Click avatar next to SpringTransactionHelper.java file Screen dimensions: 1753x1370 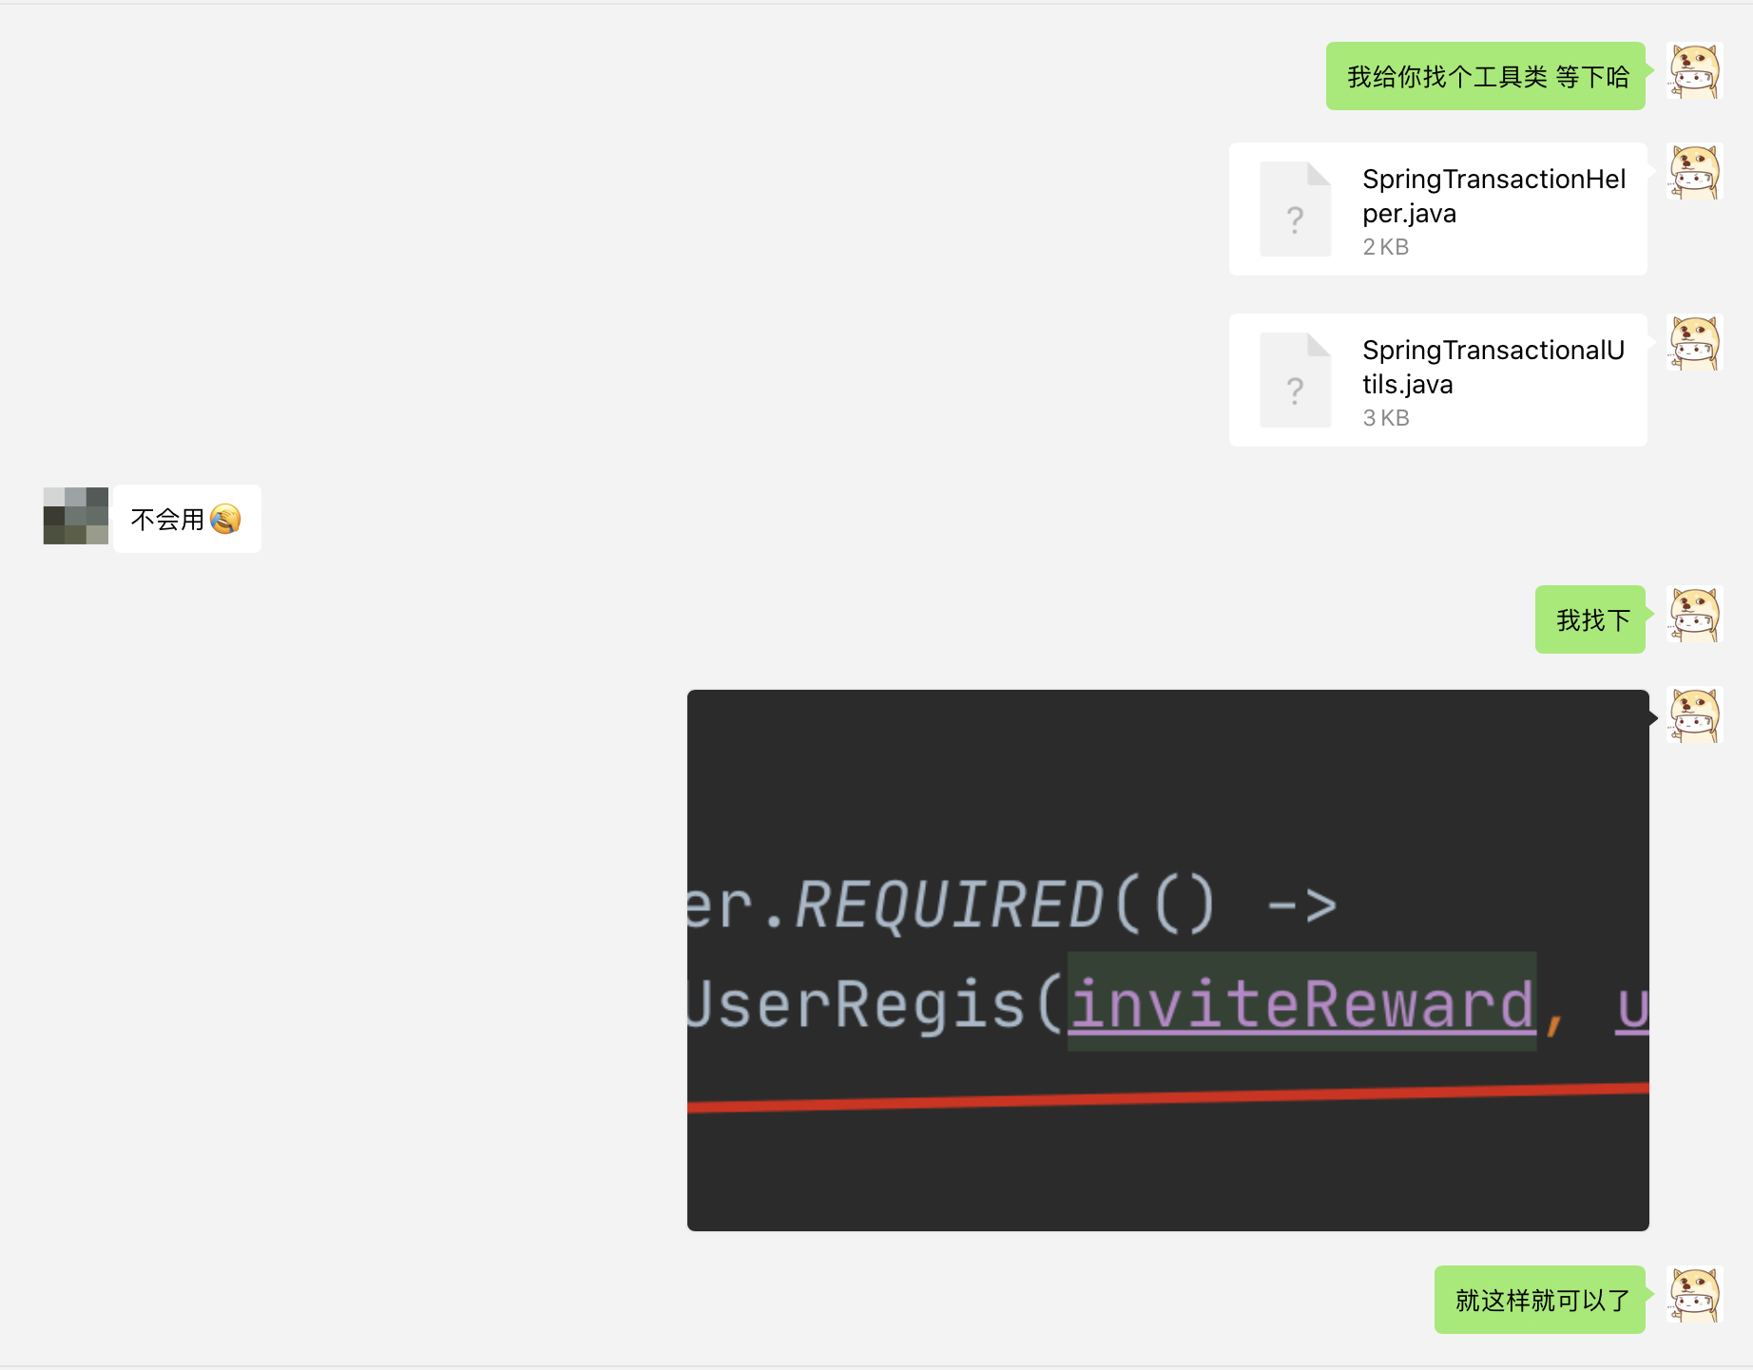coord(1695,171)
